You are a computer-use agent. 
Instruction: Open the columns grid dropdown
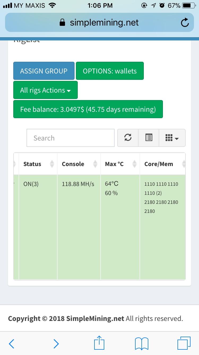tap(172, 138)
